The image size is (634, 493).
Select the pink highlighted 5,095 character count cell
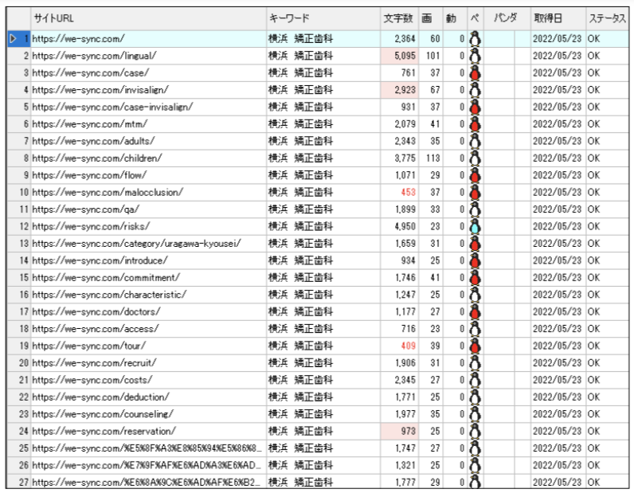[x=399, y=56]
